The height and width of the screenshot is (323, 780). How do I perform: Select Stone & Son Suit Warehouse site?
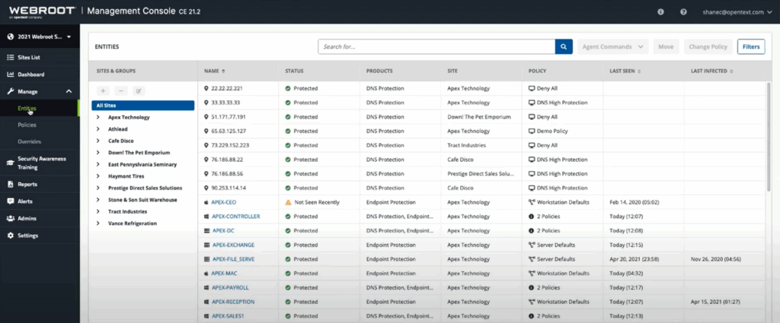(x=142, y=200)
